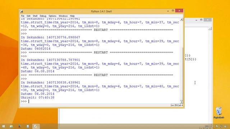230x129 pixels.
Task: Click 'In Sekunden: 1407130776.898867' line
Action: click(x=50, y=37)
